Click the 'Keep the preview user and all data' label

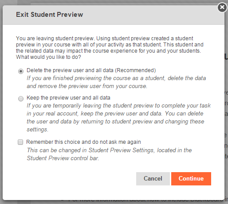pos(68,98)
